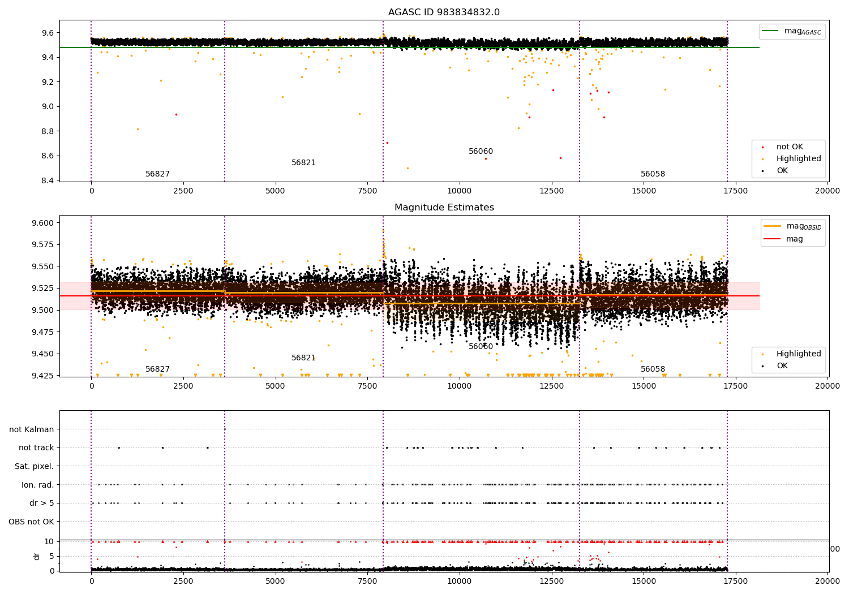Click the title 'AGASC ID 983834832.0'
Image resolution: width=849 pixels, height=594 pixels.
point(444,12)
